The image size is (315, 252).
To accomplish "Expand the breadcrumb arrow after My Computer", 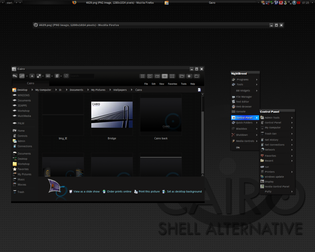I will pos(56,90).
